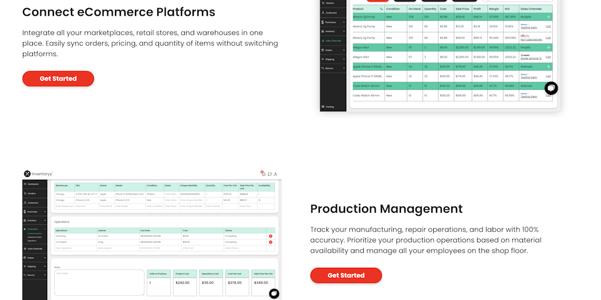The height and width of the screenshot is (300, 601).
Task: Click Returns arrow icon in the Sales Channels screenshot sidebar
Action: point(323,68)
